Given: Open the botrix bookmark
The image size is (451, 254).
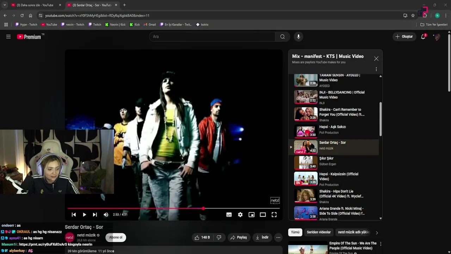Looking at the screenshot, I should [x=202, y=25].
